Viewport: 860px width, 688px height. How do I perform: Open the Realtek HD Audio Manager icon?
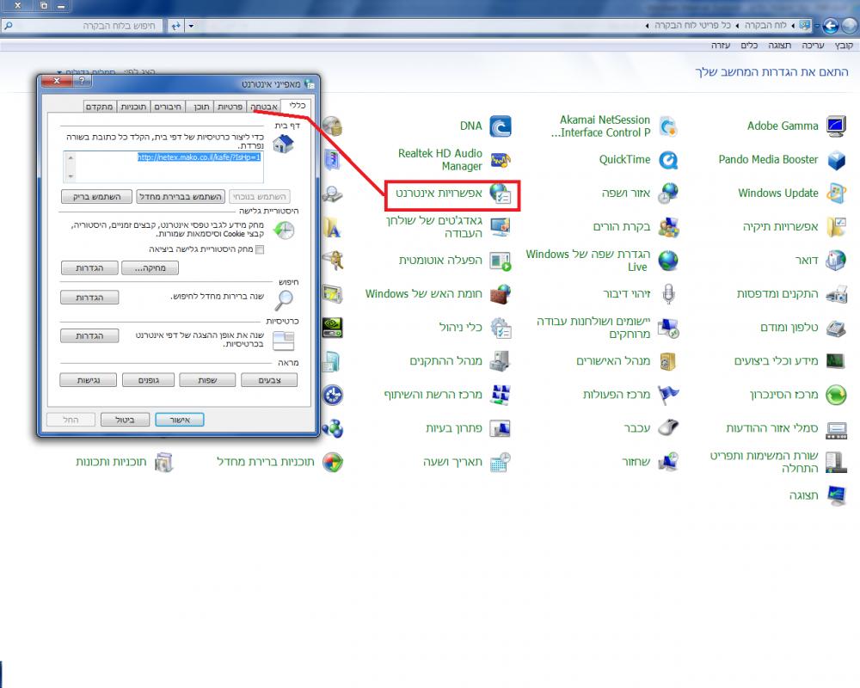click(499, 160)
